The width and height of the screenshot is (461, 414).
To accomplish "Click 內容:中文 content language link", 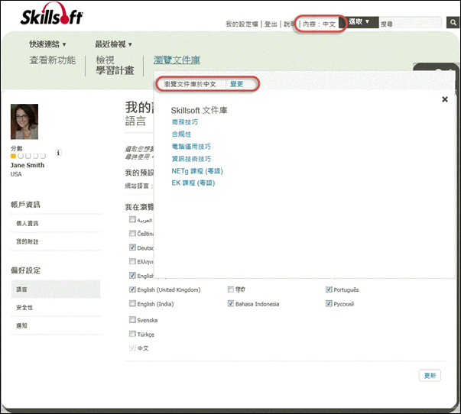I will point(319,24).
